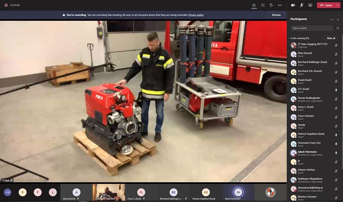Open the Privacy policy link
The width and height of the screenshot is (343, 202).
pyautogui.click(x=196, y=15)
